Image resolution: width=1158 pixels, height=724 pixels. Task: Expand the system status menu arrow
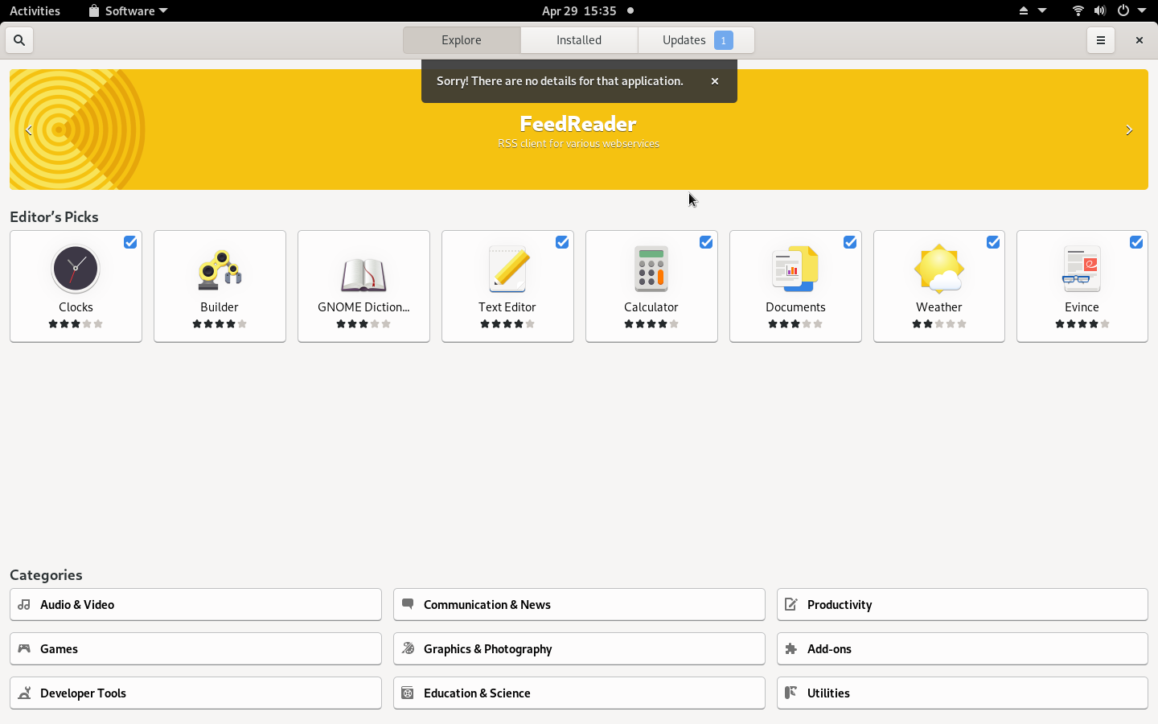point(1142,10)
